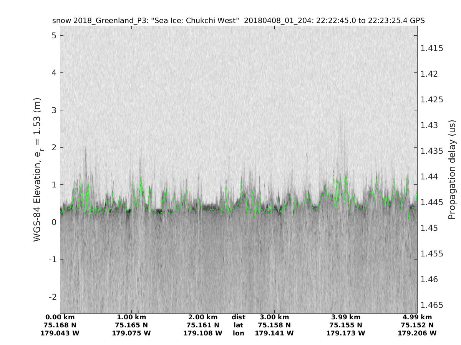Image resolution: width=461 pixels, height=345 pixels.
Task: Click the propagation delay tick '1.415'
Action: point(432,48)
